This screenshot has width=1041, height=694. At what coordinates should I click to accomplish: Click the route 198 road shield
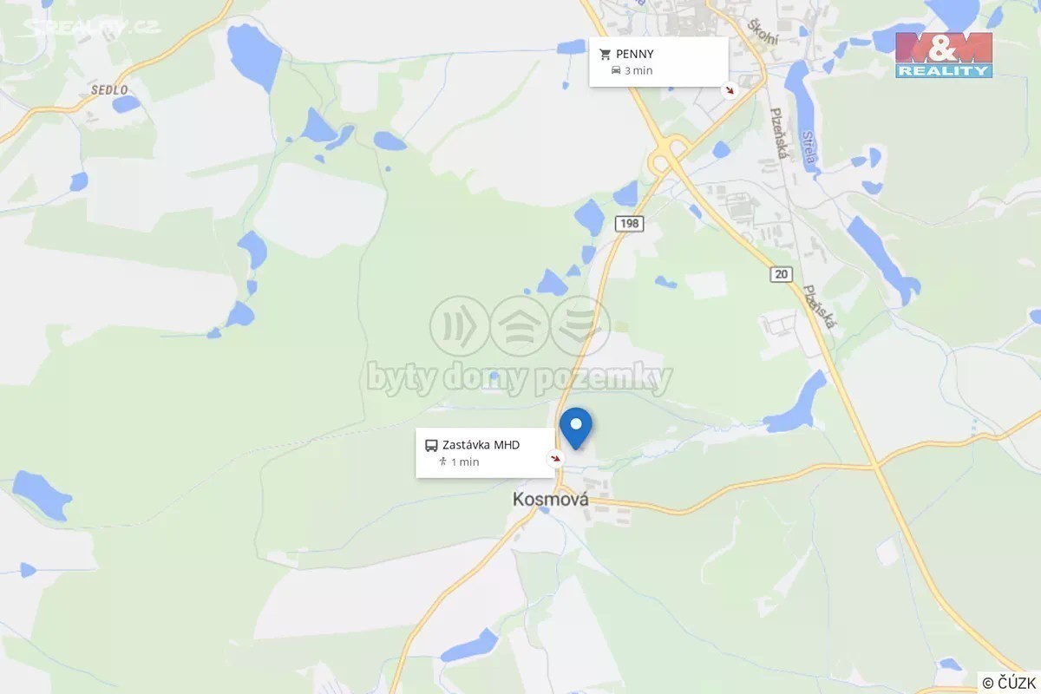point(629,224)
